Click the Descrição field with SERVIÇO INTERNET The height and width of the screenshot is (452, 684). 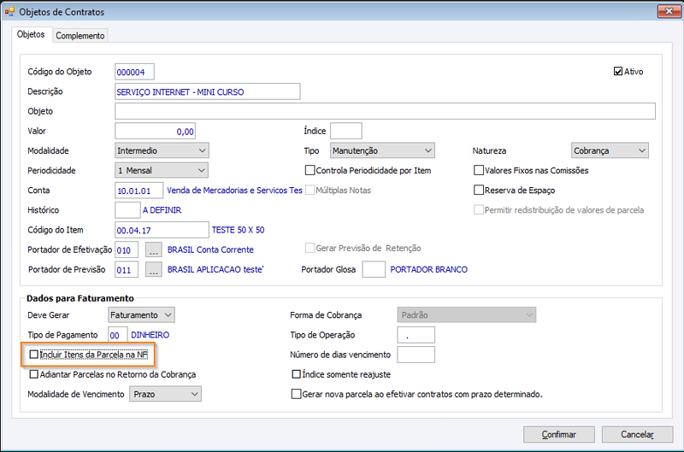point(208,91)
